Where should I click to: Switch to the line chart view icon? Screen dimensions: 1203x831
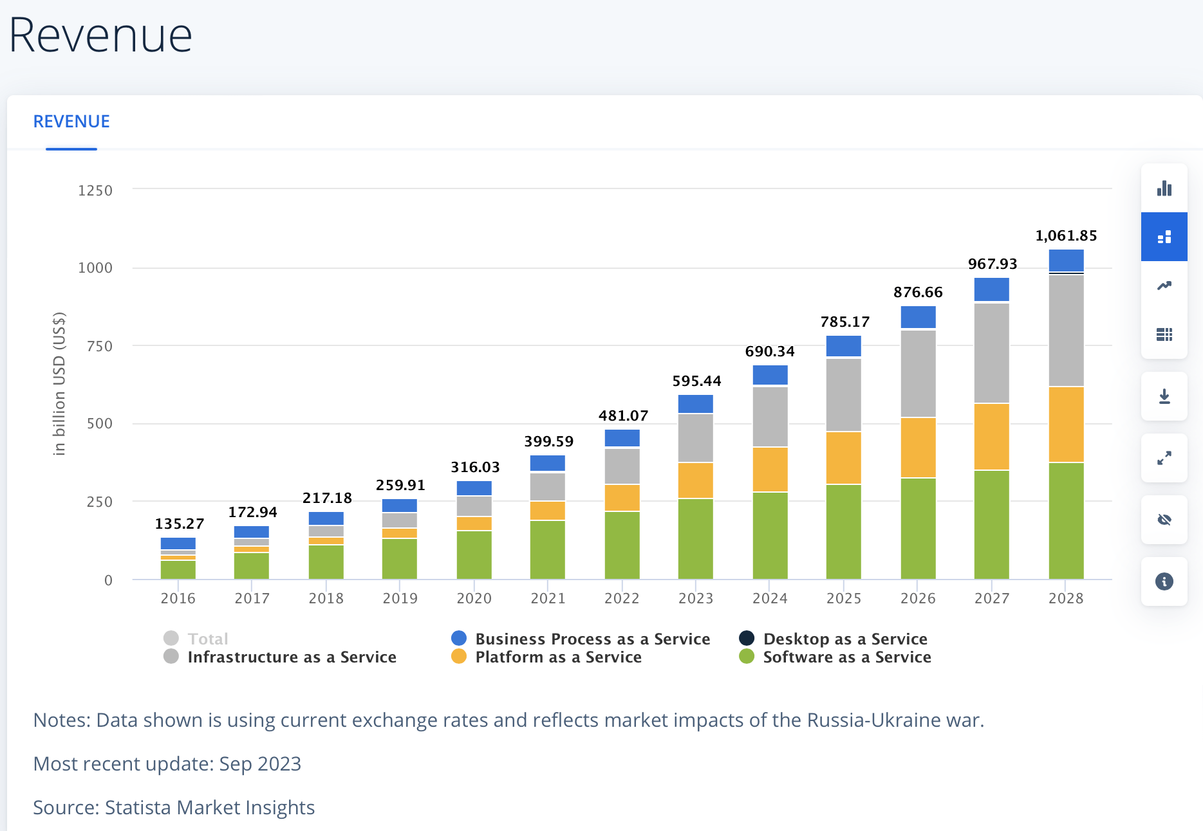pos(1164,286)
